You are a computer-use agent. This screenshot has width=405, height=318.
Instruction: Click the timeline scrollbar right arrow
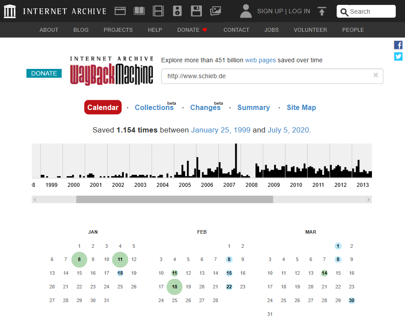point(368,199)
